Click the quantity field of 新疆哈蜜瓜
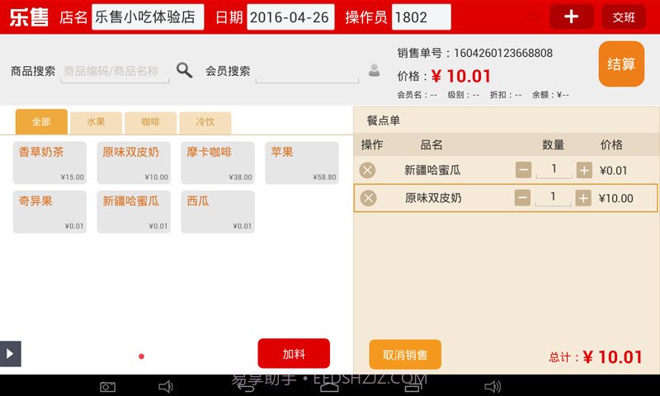660x396 pixels. (554, 170)
